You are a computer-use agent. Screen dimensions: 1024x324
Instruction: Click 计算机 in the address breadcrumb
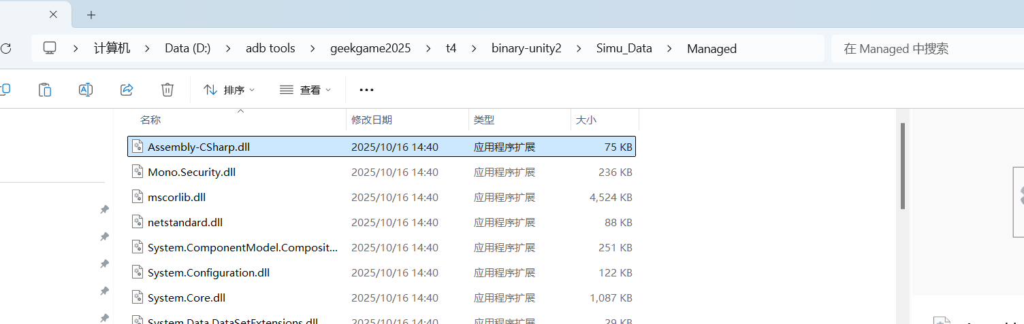(x=112, y=48)
